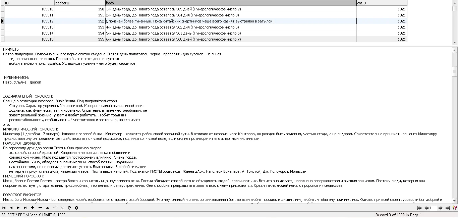Go to previous page arrow

point(426,208)
